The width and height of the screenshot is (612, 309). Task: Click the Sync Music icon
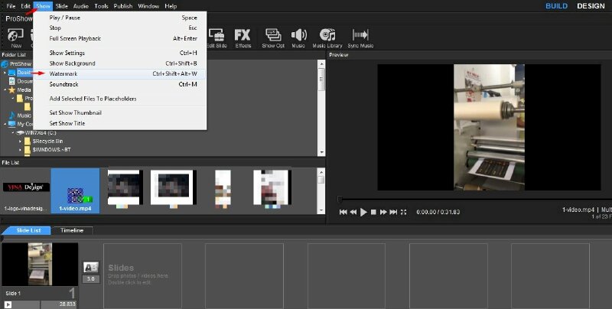click(360, 35)
